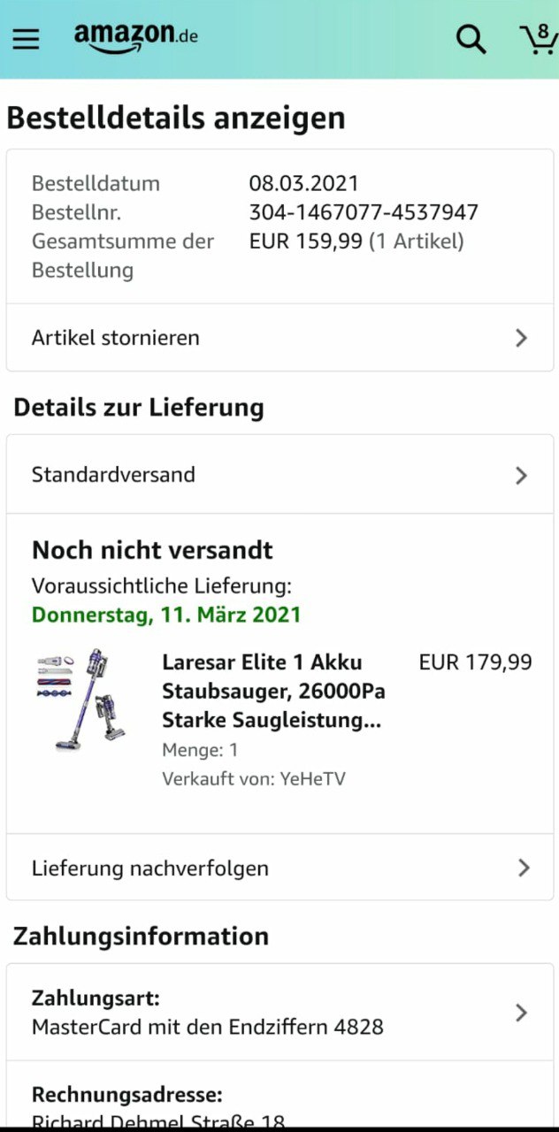
Task: Open Standardversand delivery option
Action: click(113, 475)
